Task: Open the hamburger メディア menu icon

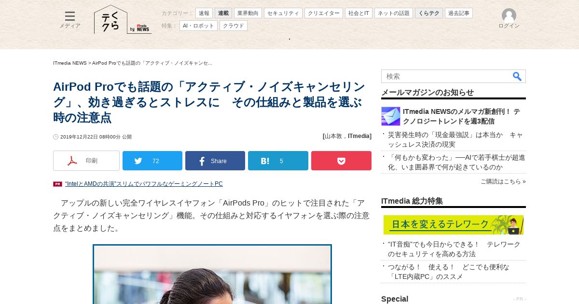Action: 70,16
